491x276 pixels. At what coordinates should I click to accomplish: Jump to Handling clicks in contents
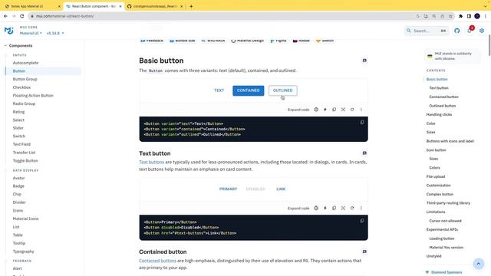(x=439, y=114)
